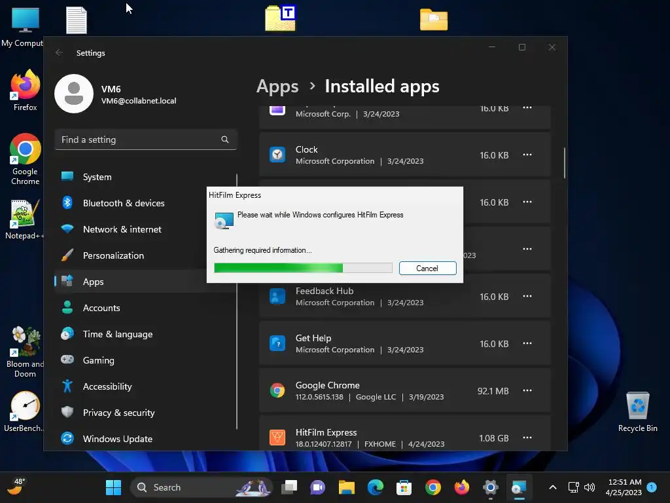Screen dimensions: 670x503
Task: Open the clock and date flyout
Action: pyautogui.click(x=624, y=487)
